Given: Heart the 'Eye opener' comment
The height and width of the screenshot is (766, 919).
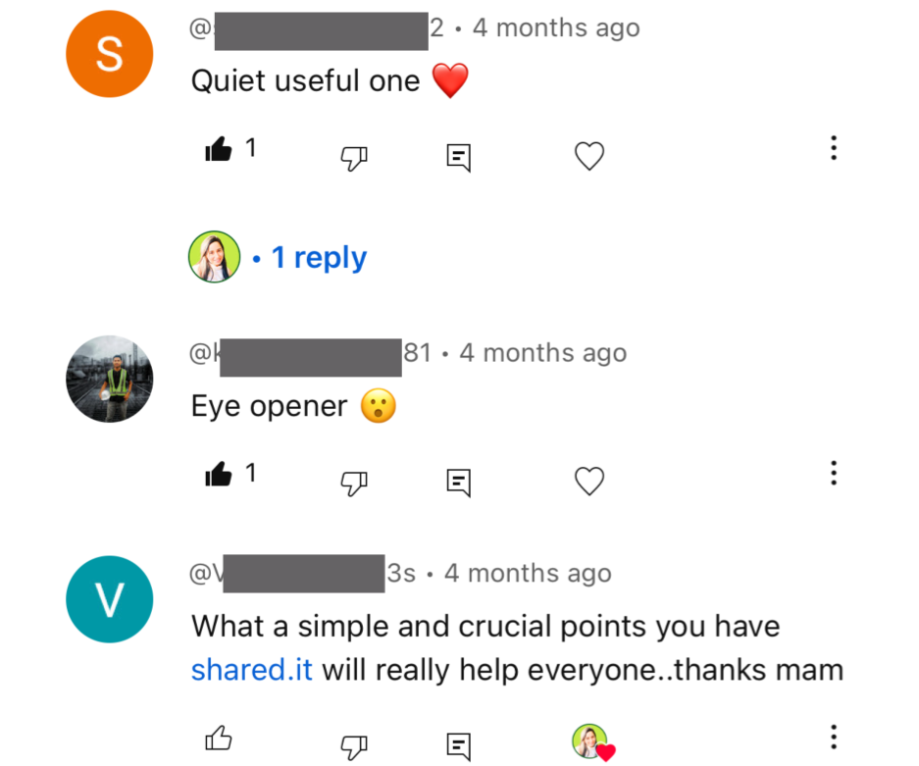Looking at the screenshot, I should (588, 481).
